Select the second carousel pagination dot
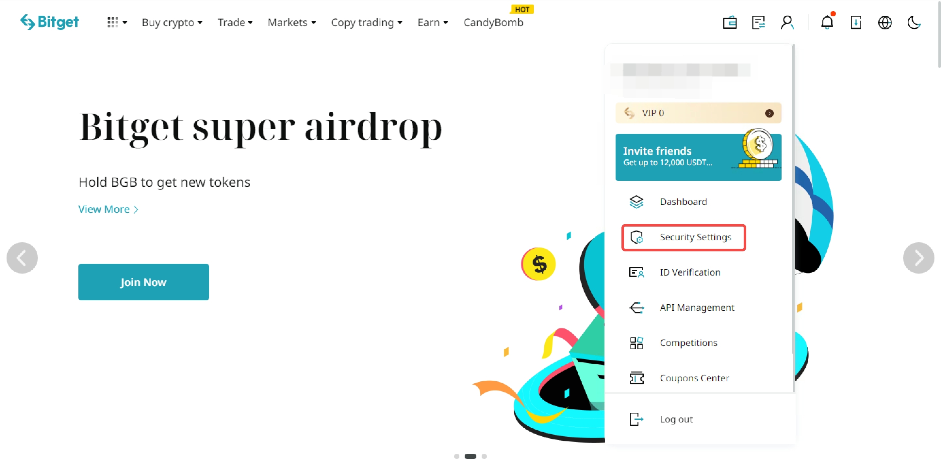941x476 pixels. point(471,456)
